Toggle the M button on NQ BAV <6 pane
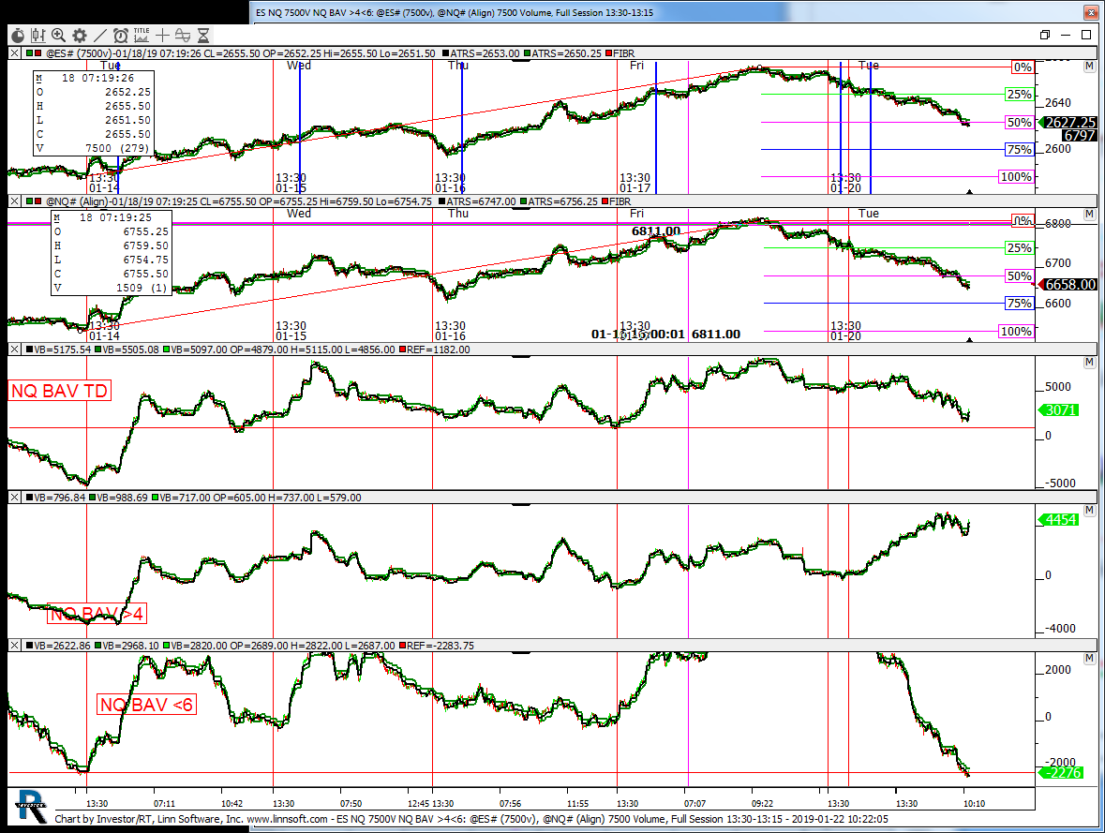This screenshot has height=833, width=1105. pos(1088,660)
